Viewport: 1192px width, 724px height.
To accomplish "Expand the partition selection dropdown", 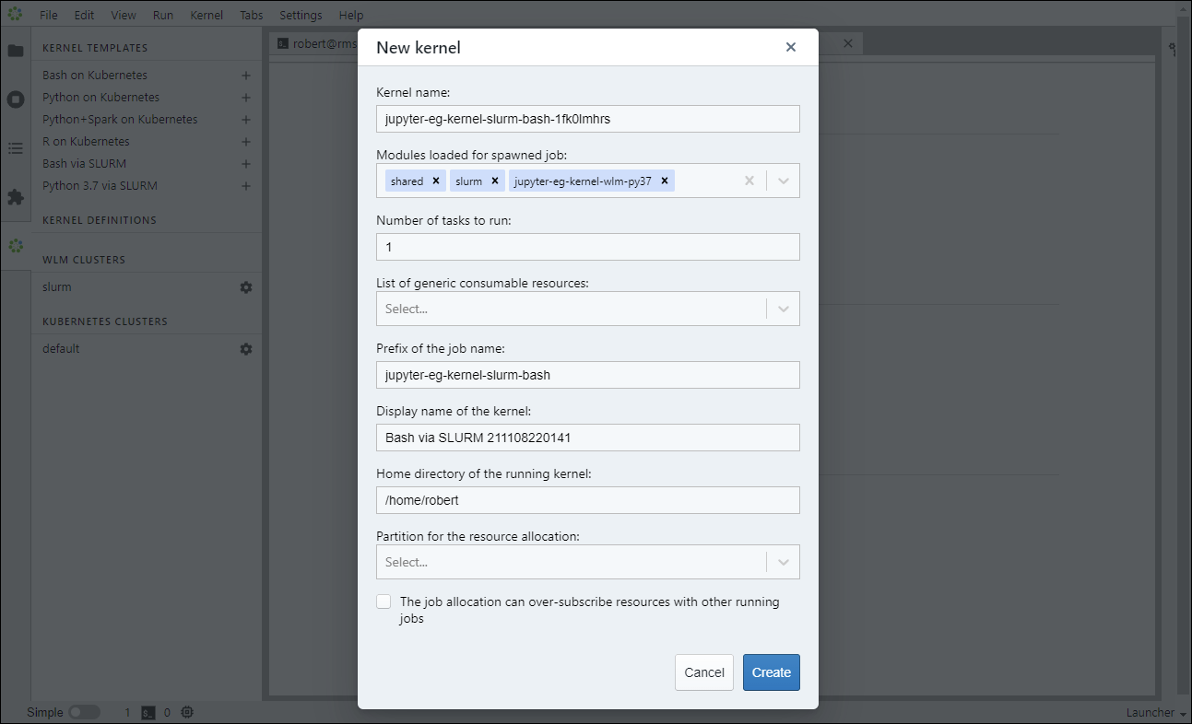I will pyautogui.click(x=784, y=561).
